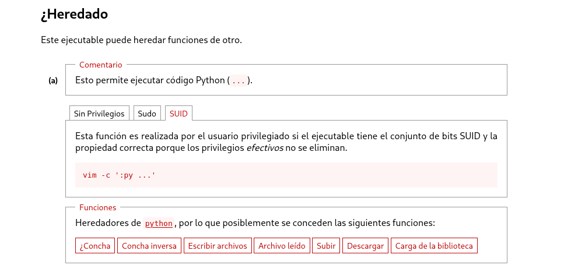Click the Funciones box legend
The image size is (578, 272).
pos(97,207)
